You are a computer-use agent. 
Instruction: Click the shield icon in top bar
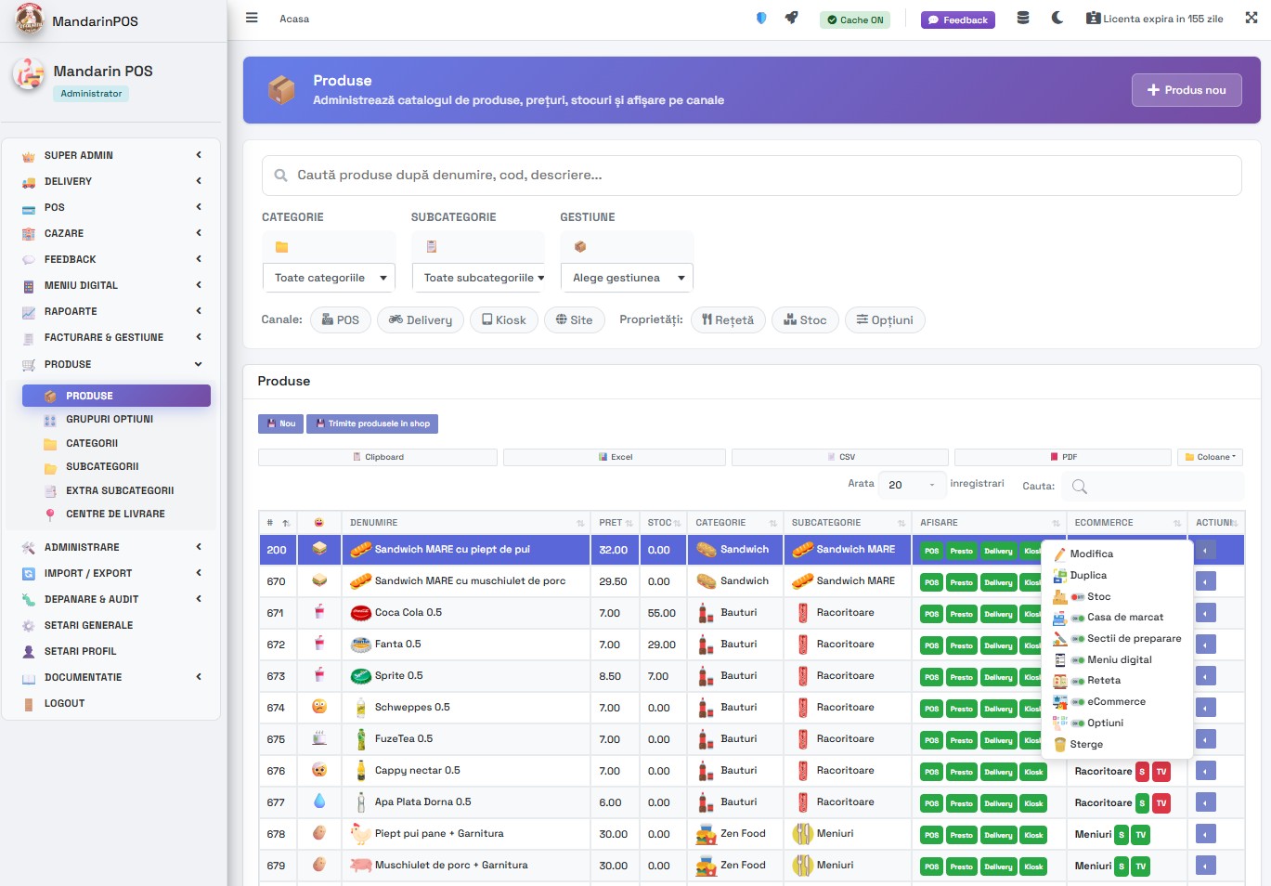click(761, 18)
